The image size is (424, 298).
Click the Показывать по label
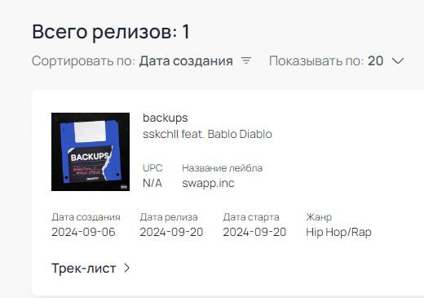coord(316,60)
